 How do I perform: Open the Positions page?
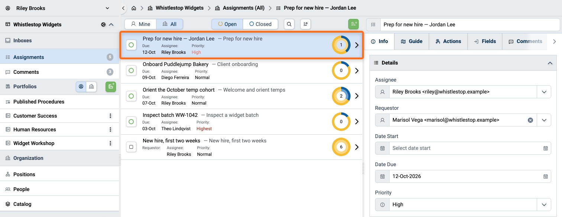click(x=59, y=174)
